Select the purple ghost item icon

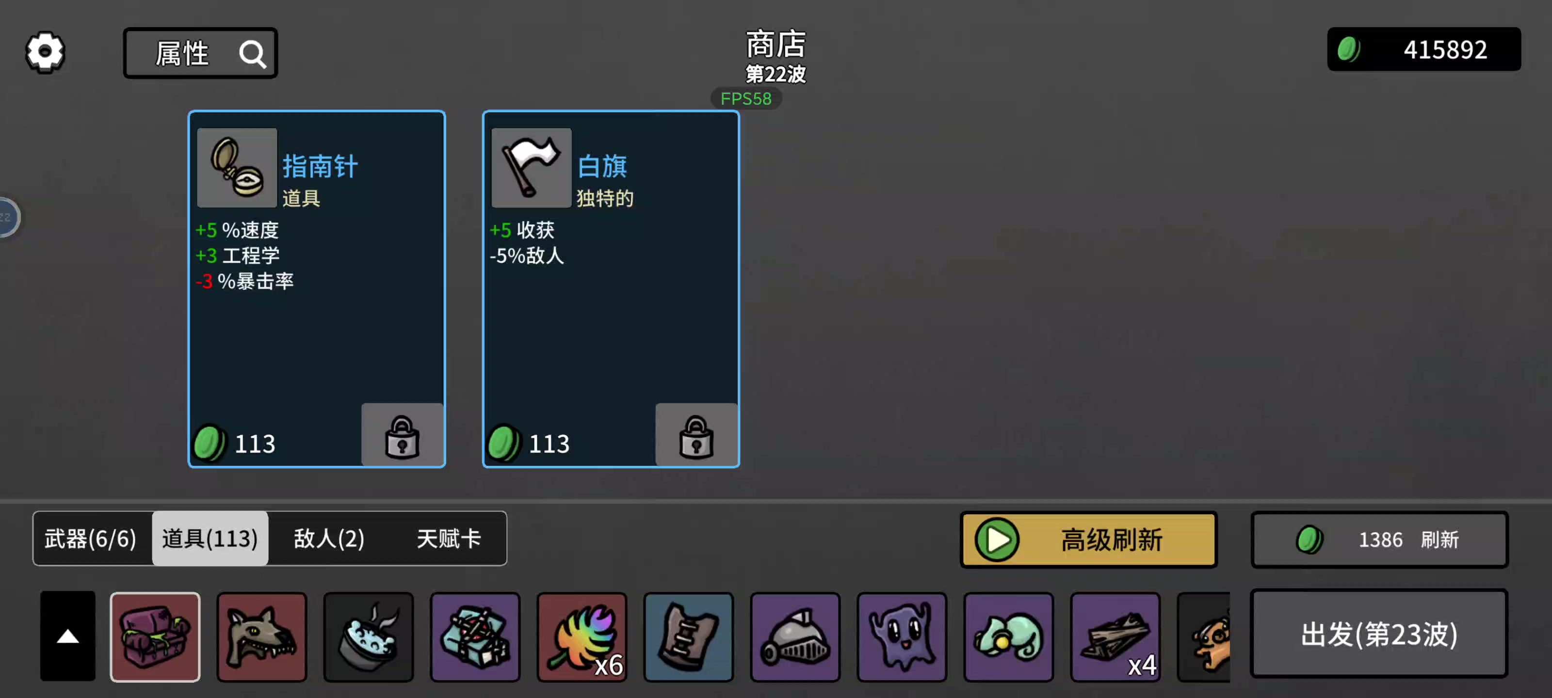901,636
